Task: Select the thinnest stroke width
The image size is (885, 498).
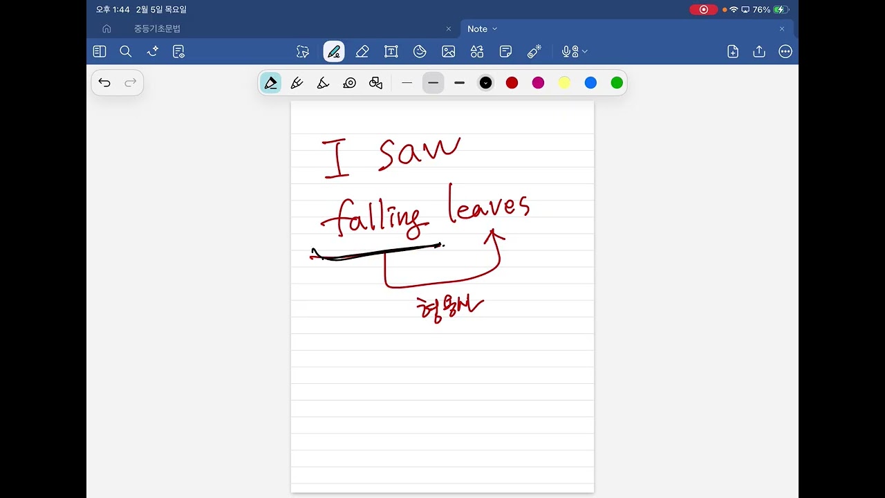Action: [x=407, y=83]
